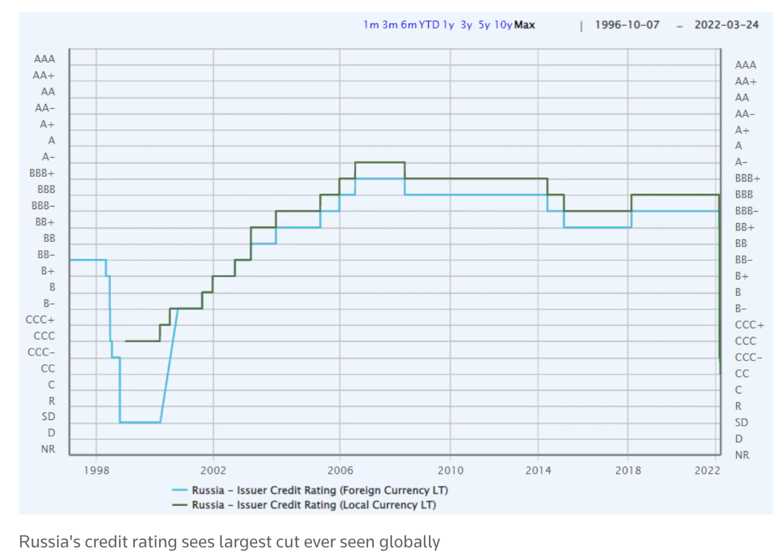The image size is (783, 555).
Task: Click the right-axis AAA rating label
Action: click(x=746, y=65)
